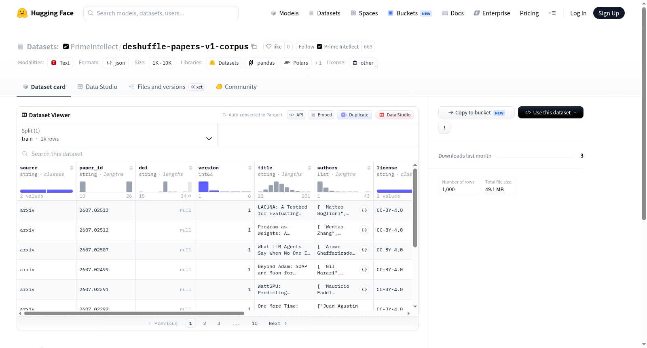
Task: Click the PrimeIntellect organization avatar icon
Action: [66, 46]
